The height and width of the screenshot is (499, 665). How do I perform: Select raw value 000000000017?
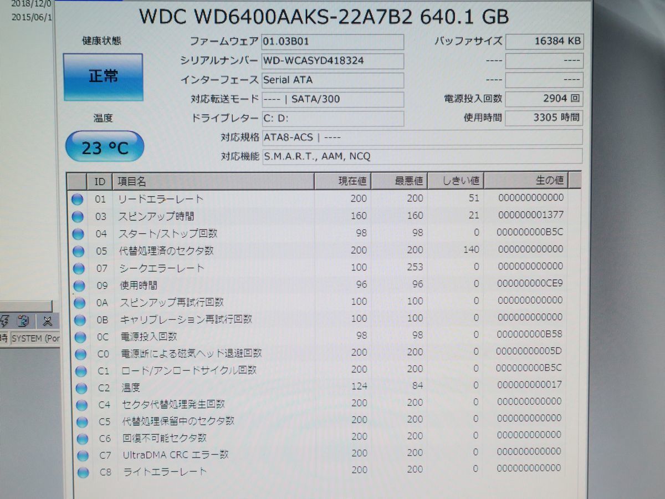529,385
